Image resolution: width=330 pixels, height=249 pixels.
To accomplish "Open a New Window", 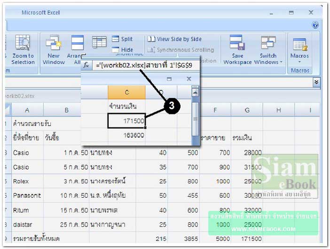I will coord(54,50).
